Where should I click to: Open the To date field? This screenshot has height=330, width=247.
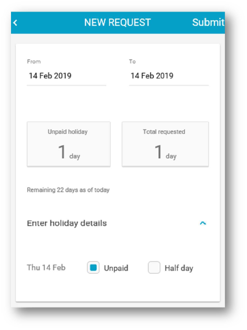coord(169,76)
